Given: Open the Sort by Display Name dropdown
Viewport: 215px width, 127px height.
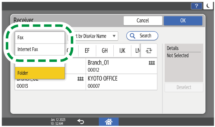Looking at the screenshot, I should 94,36.
